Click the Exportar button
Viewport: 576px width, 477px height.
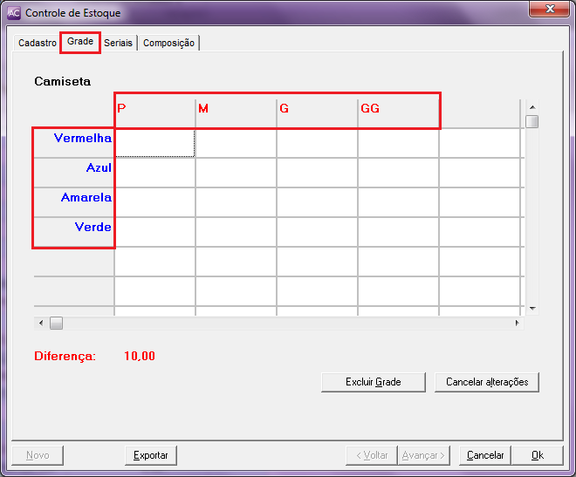(151, 455)
